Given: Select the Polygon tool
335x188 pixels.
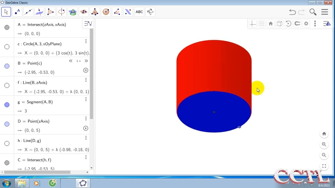Looking at the screenshot, I should (x=51, y=12).
